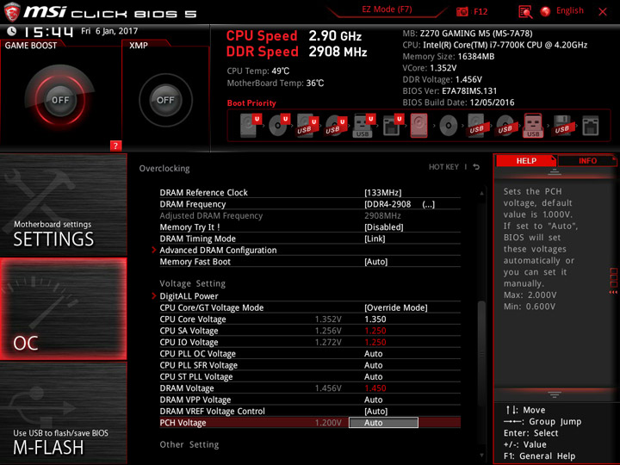This screenshot has height=465, width=620.
Task: Edit the CPU SA Voltage 1.250 value
Action: coord(375,331)
